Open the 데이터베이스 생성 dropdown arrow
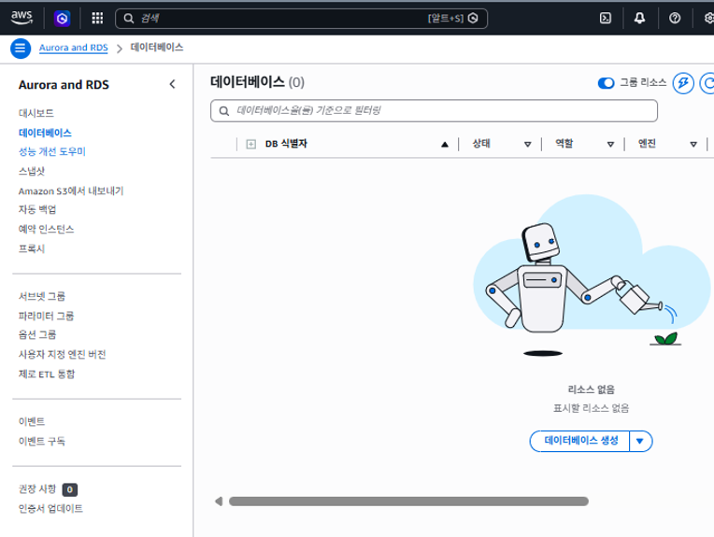Screen dimensions: 714x537 click(x=640, y=441)
